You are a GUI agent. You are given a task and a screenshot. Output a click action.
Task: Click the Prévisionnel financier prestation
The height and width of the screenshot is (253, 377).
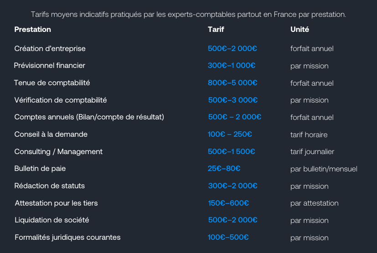50,65
